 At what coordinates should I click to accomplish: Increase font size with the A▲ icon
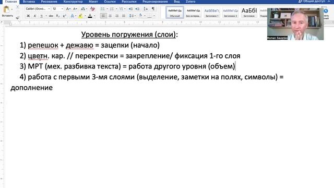pyautogui.click(x=68, y=9)
